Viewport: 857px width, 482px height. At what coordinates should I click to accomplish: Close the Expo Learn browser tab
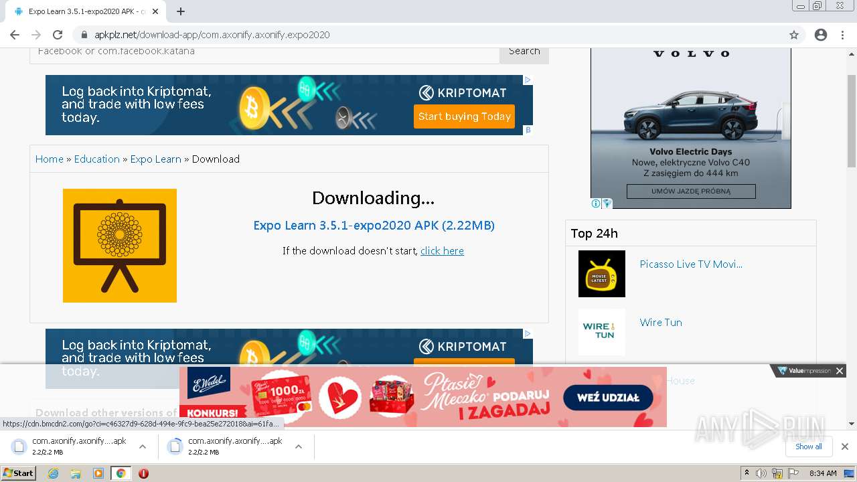click(155, 11)
